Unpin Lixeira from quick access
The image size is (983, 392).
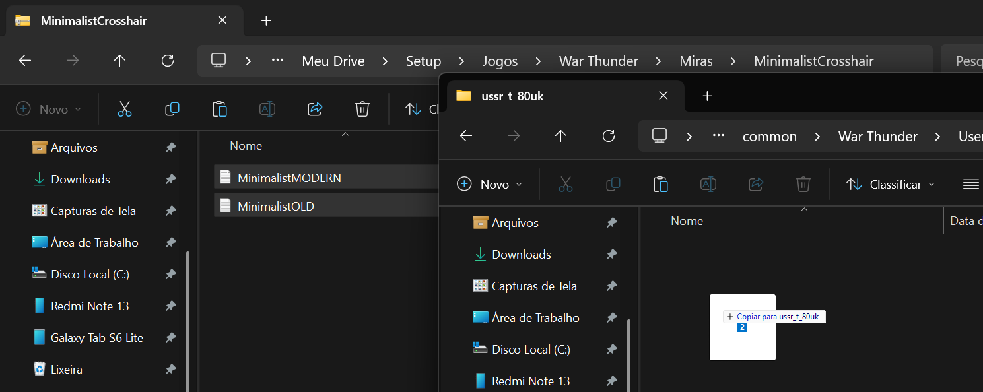[x=170, y=370]
